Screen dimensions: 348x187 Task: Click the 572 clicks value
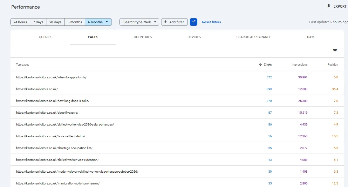[x=269, y=77]
